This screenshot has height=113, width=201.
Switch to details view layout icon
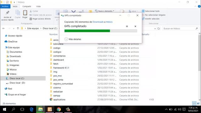click(x=194, y=103)
